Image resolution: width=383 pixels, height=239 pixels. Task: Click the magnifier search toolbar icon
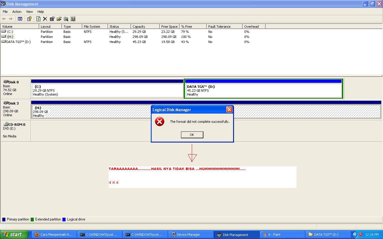66,19
